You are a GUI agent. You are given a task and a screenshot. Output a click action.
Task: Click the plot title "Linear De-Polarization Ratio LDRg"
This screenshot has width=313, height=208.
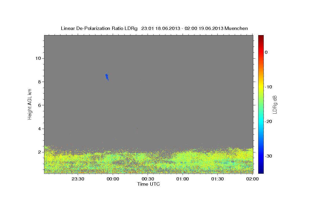[x=99, y=28]
